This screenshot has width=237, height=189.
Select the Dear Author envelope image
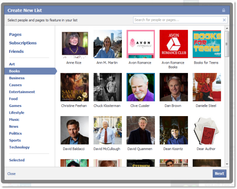pos(207,130)
